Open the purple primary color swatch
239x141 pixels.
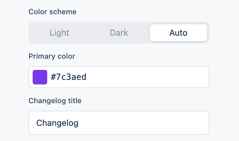pyautogui.click(x=40, y=77)
